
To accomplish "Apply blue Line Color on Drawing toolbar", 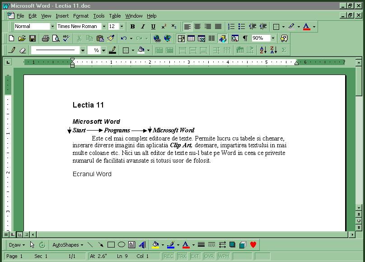I will coord(171,245).
